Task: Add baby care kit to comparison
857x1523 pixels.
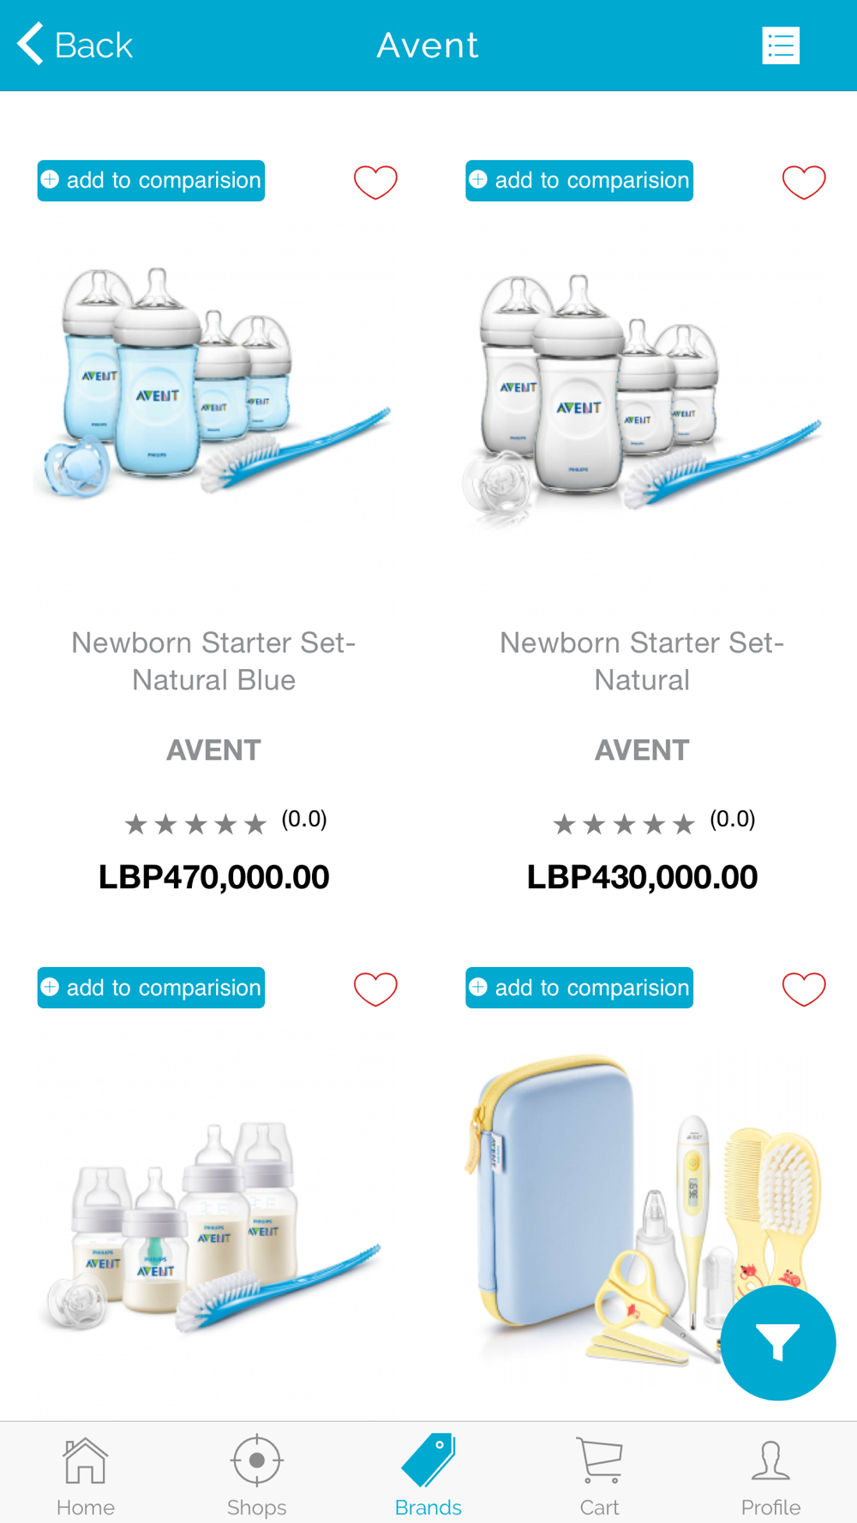Action: point(579,988)
